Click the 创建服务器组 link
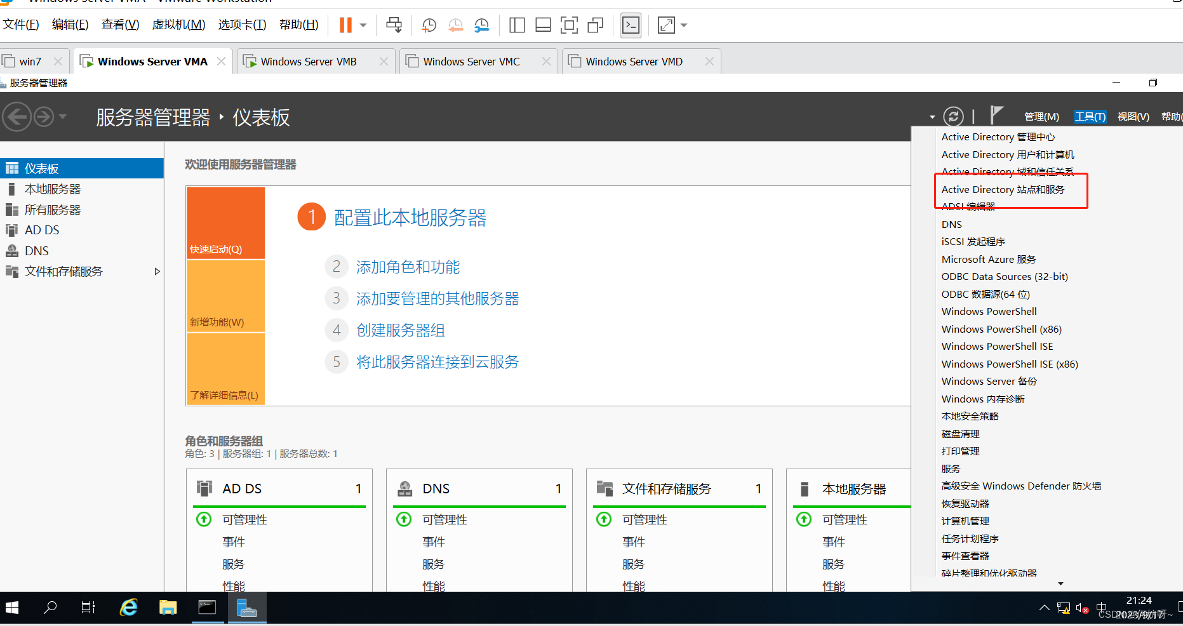 pyautogui.click(x=400, y=331)
